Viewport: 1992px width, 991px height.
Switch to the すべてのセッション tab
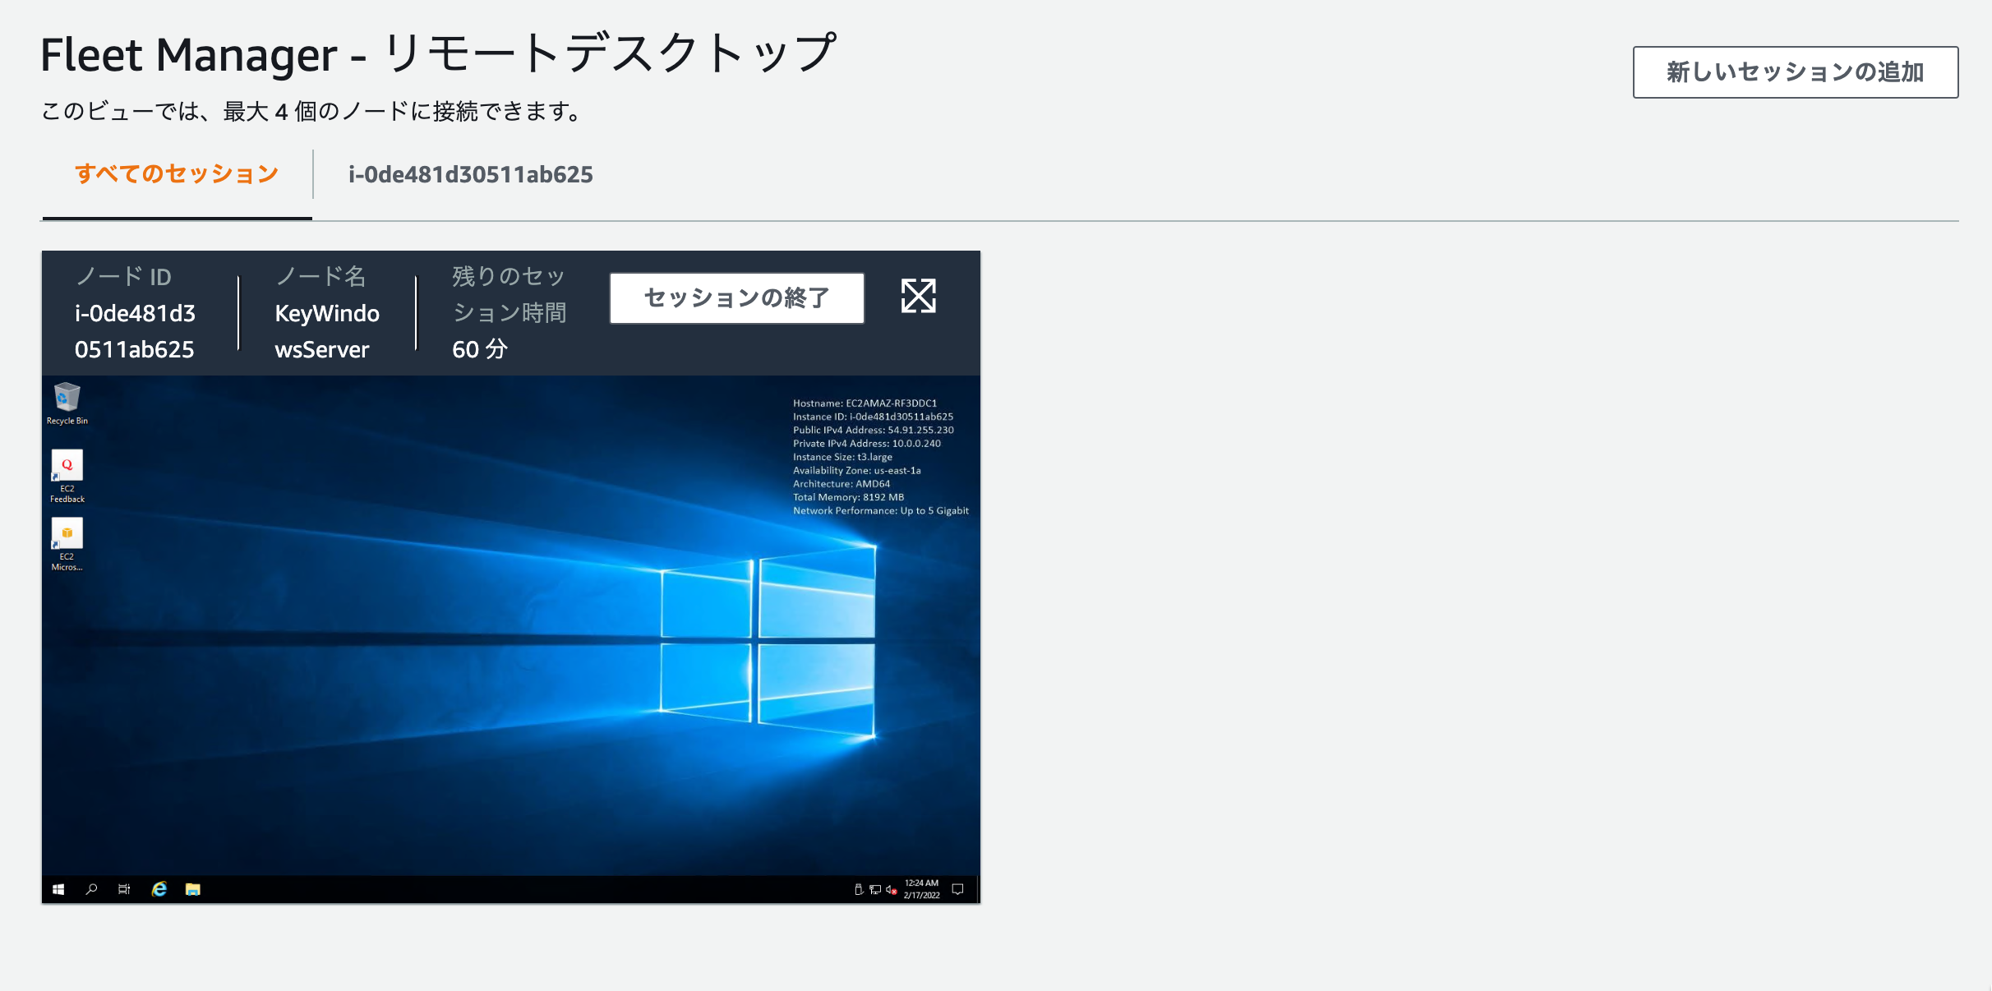(177, 174)
